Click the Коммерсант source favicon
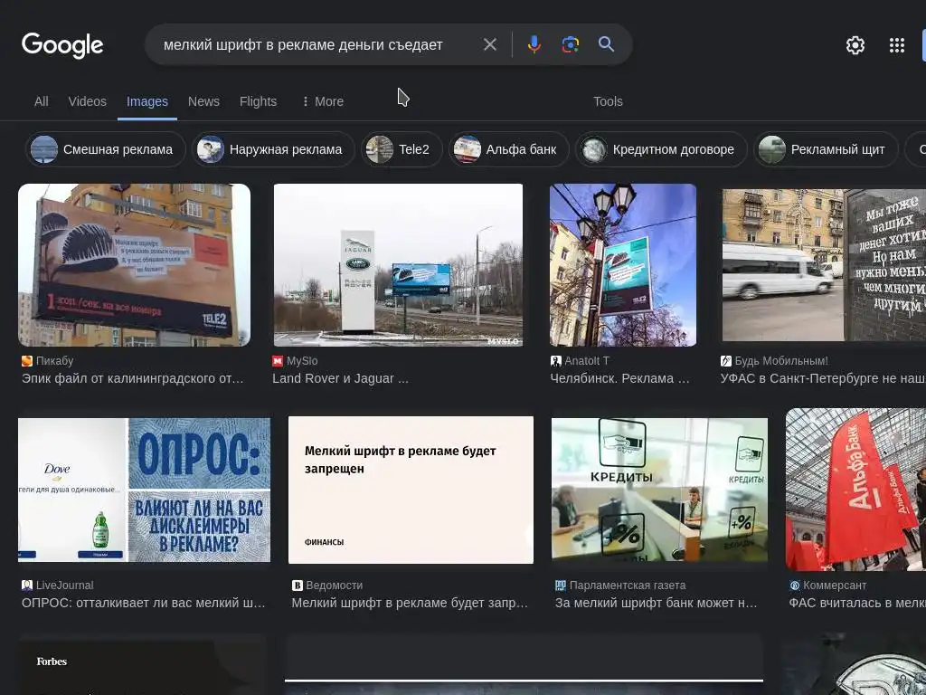Image resolution: width=926 pixels, height=695 pixels. (794, 586)
